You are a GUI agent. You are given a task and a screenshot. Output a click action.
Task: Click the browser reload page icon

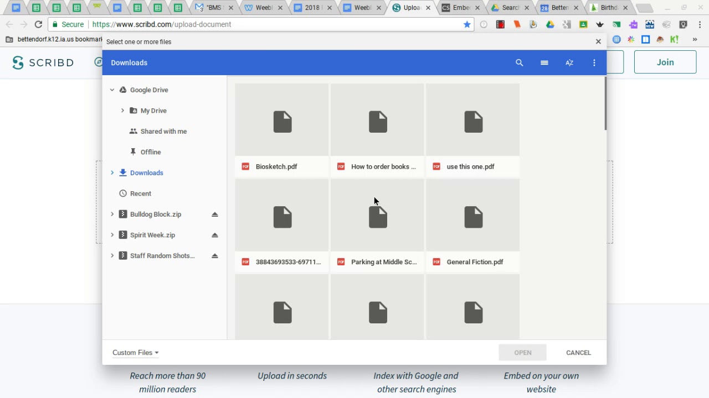tap(38, 24)
